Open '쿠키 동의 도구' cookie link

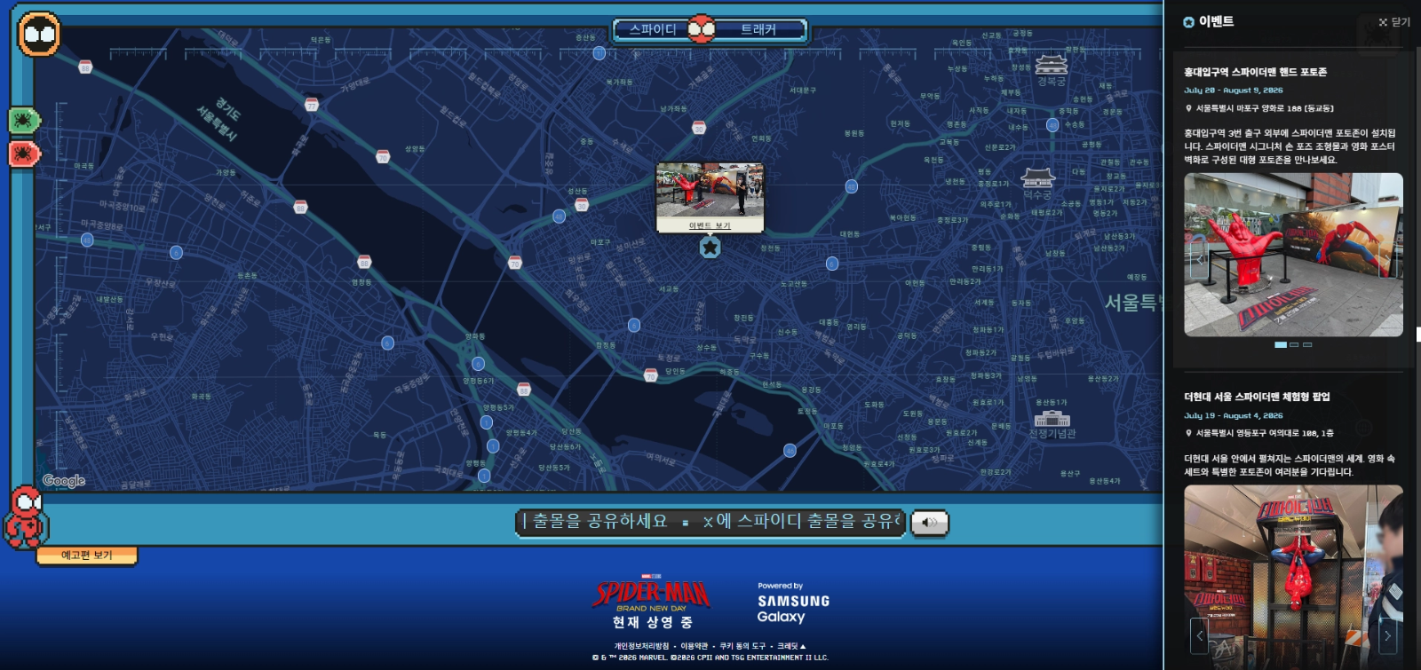[x=742, y=646]
